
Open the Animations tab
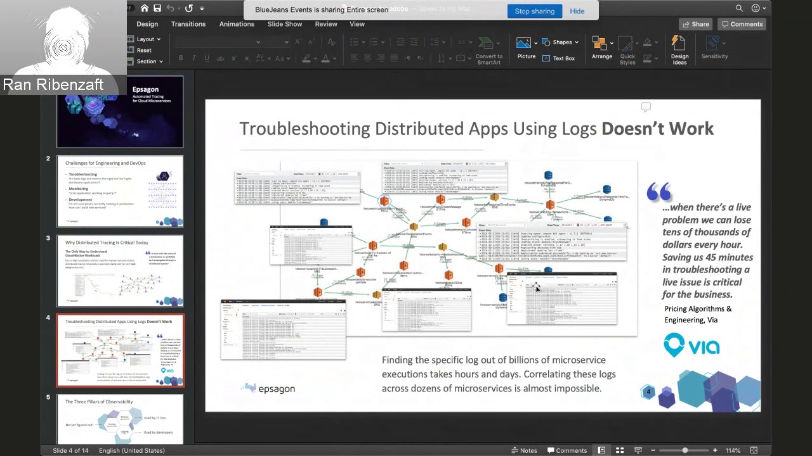[237, 24]
